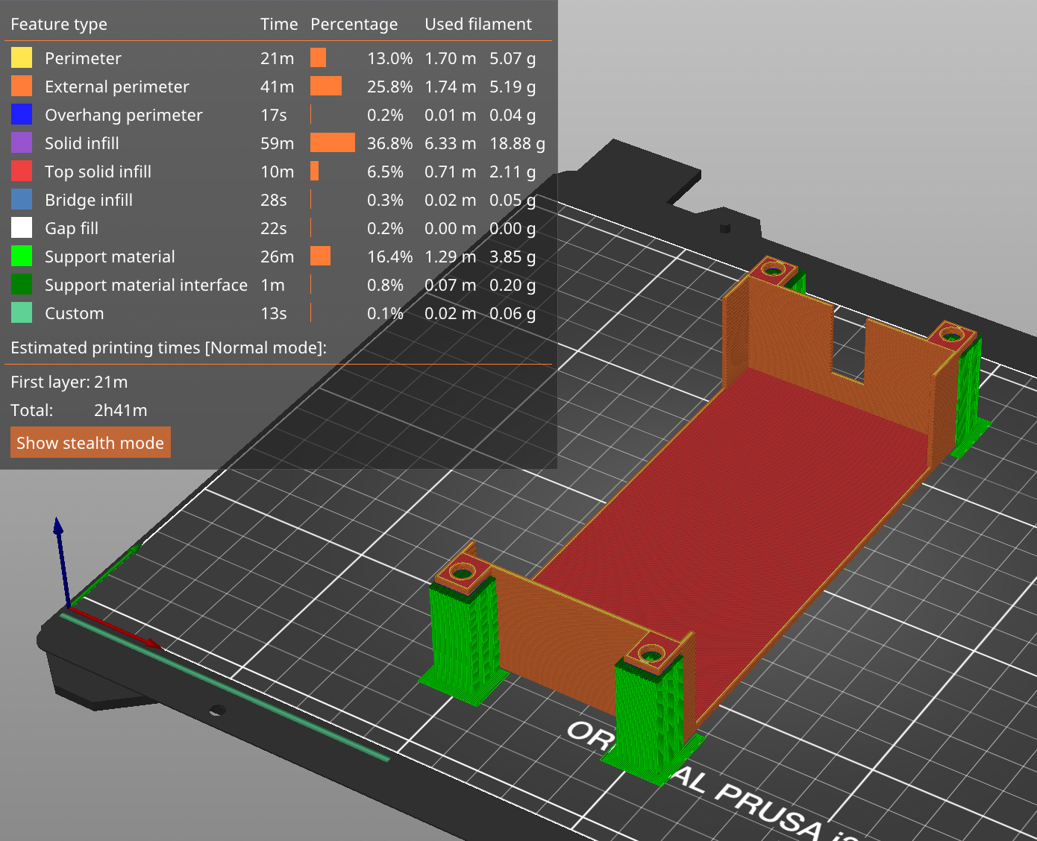Click the Support material interface label
This screenshot has height=841, width=1037.
[x=146, y=285]
